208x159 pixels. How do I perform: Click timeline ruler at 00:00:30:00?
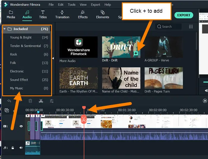(65, 110)
